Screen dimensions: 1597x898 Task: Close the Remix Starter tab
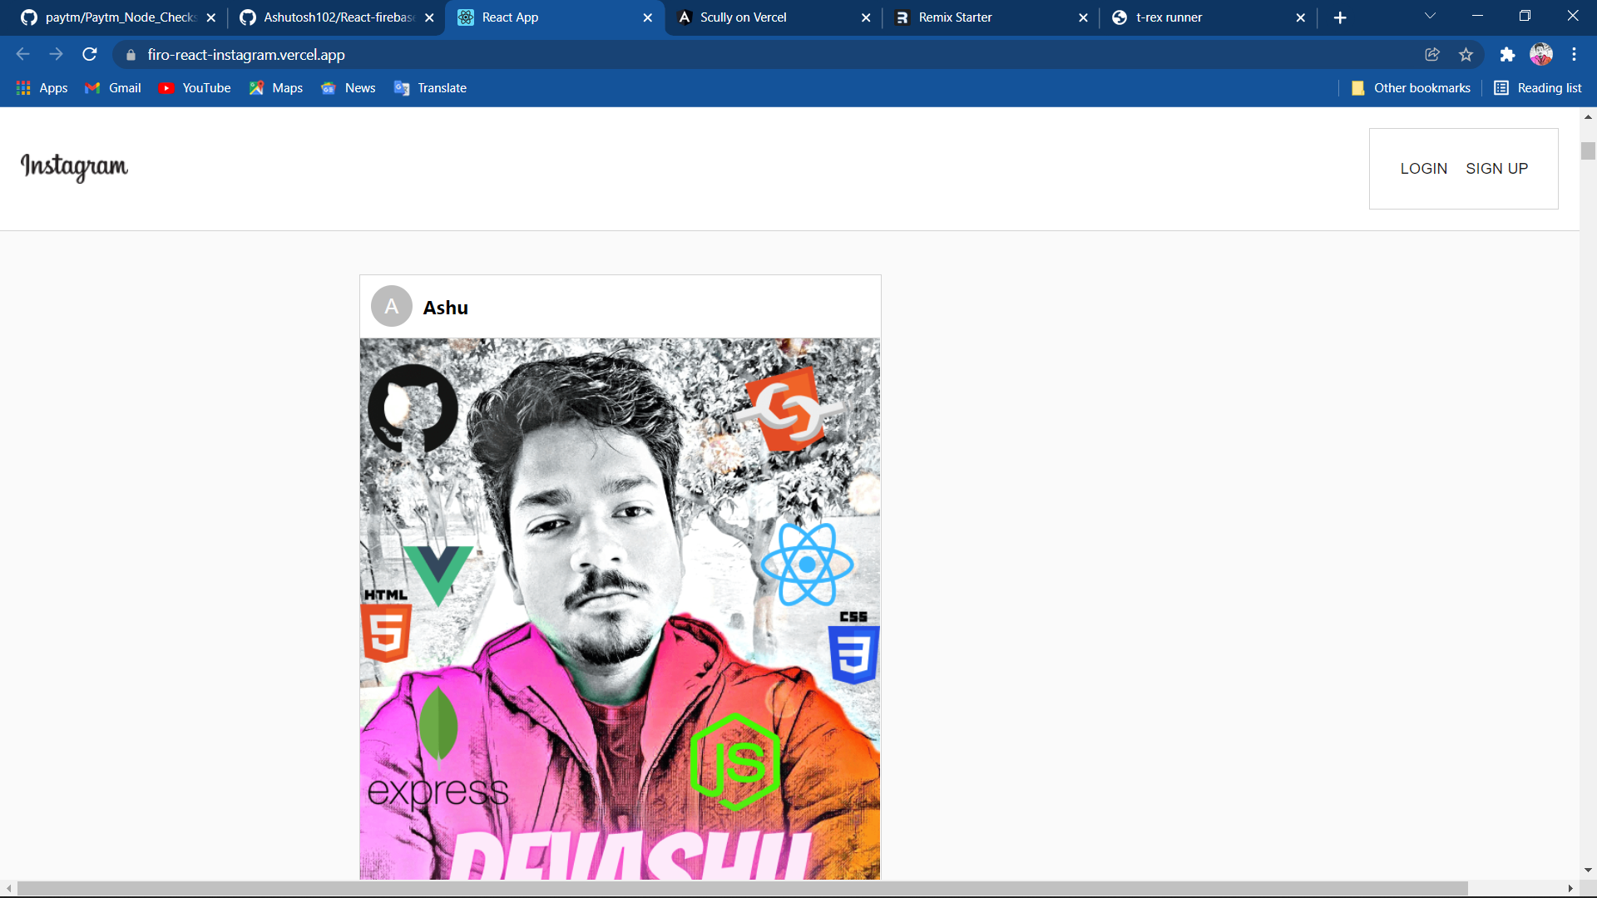click(x=1083, y=17)
